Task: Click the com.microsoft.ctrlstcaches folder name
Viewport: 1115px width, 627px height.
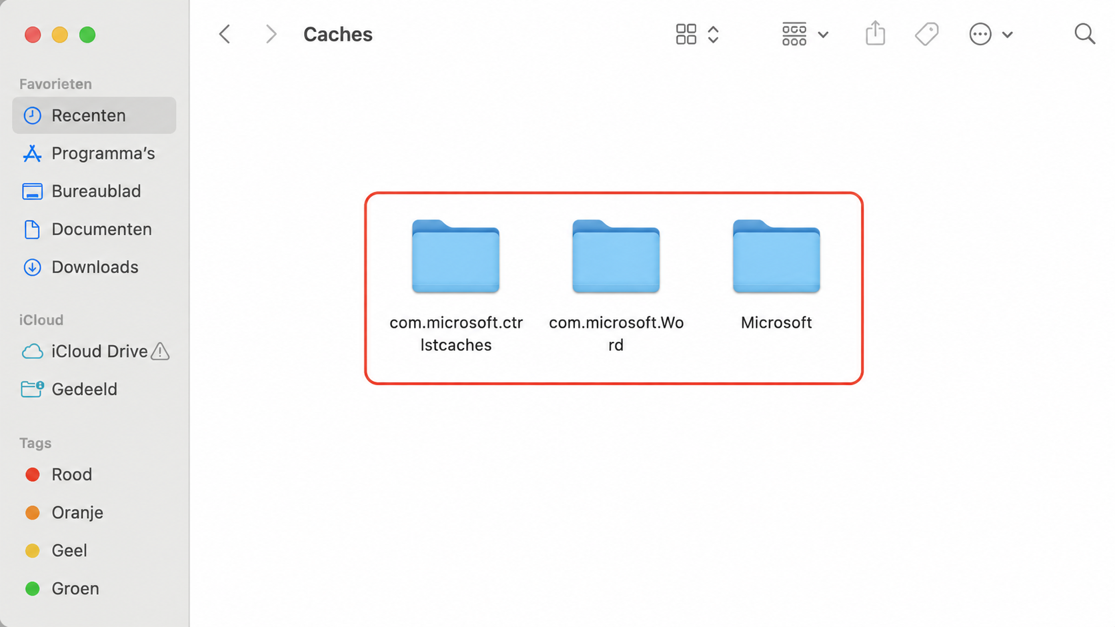Action: 456,334
